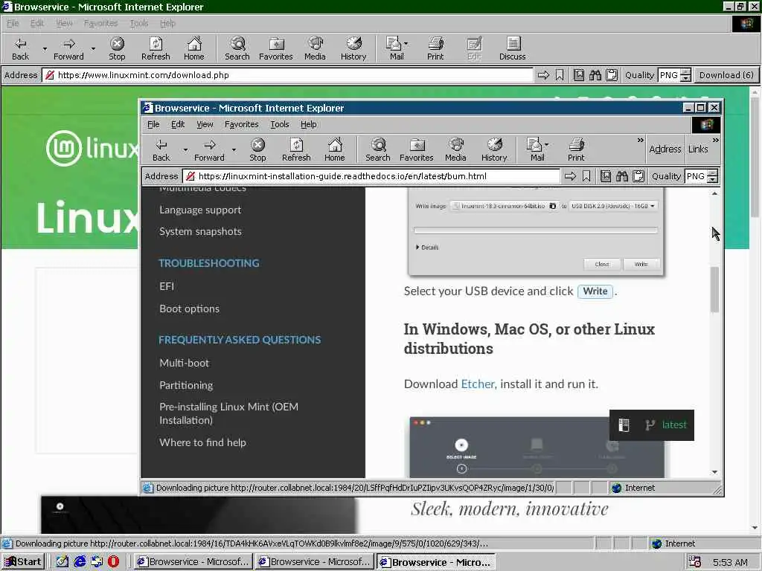Click clipboard icon in background window address bar
Screen dimensions: 762x571
pyautogui.click(x=612, y=75)
